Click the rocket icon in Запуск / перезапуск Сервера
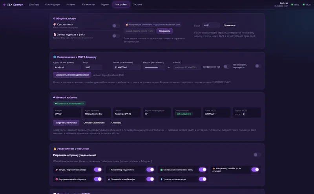314x194 pixels. 57,170
